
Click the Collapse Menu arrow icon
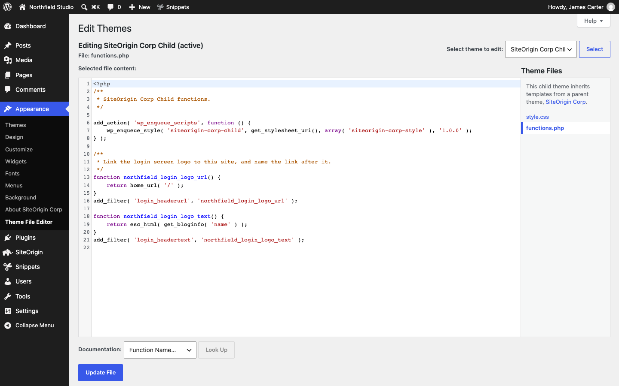[8, 326]
